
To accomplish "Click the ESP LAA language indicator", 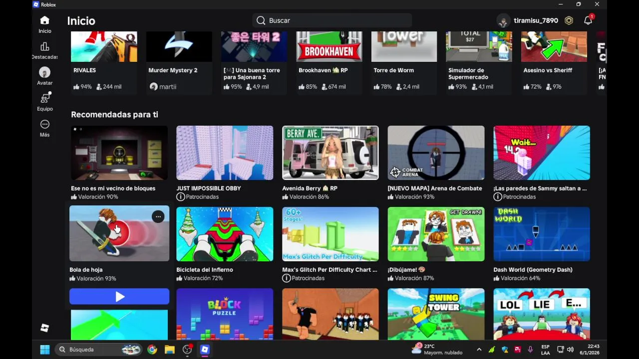I will 545,350.
